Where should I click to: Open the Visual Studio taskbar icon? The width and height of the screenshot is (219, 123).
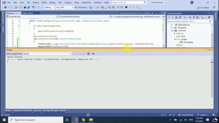(x=75, y=120)
